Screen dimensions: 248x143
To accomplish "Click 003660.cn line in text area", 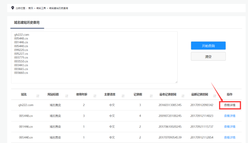I will (21, 73).
